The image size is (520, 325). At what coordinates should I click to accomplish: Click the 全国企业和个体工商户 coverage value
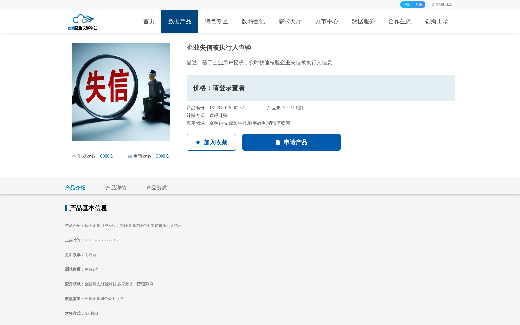pos(104,299)
